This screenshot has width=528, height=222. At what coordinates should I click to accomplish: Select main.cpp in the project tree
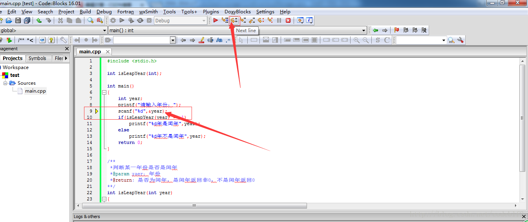click(x=35, y=91)
